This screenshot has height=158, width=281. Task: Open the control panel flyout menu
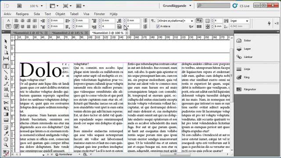[277, 23]
